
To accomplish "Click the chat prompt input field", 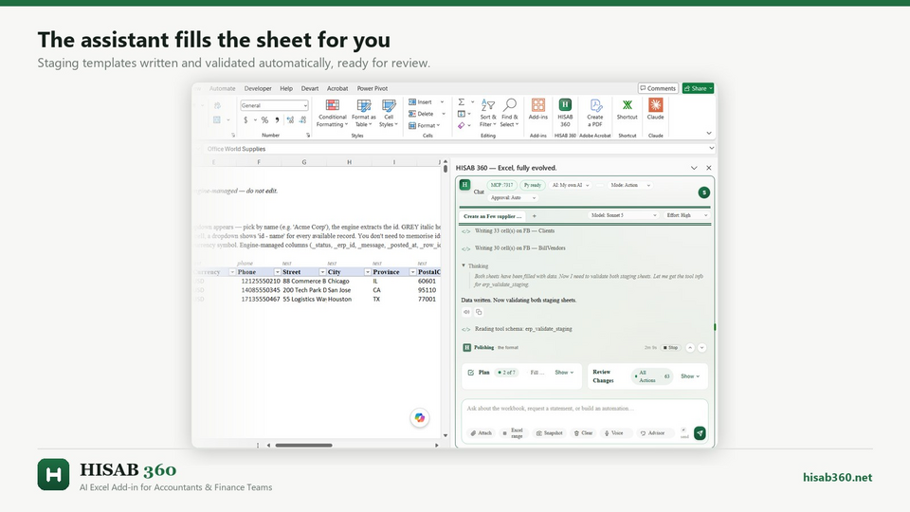I will tap(585, 409).
